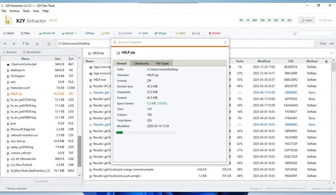The width and height of the screenshot is (336, 195).
Task: Select the General properties tab
Action: (121, 63)
